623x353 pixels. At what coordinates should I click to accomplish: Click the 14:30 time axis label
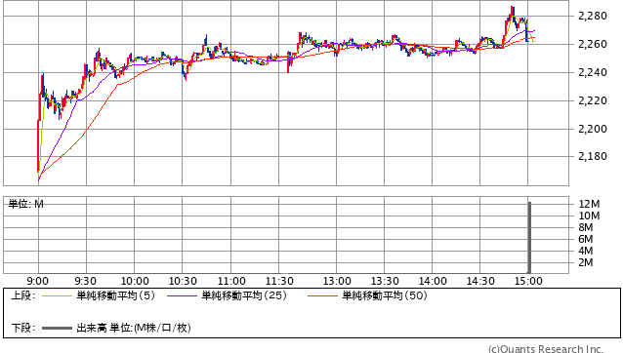(x=480, y=281)
